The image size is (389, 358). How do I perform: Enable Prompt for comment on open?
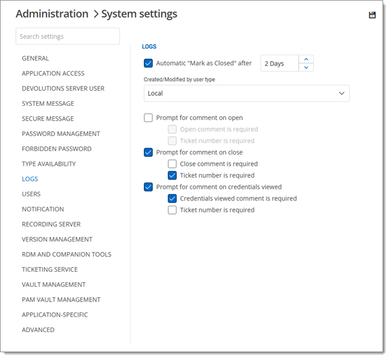[x=148, y=118]
